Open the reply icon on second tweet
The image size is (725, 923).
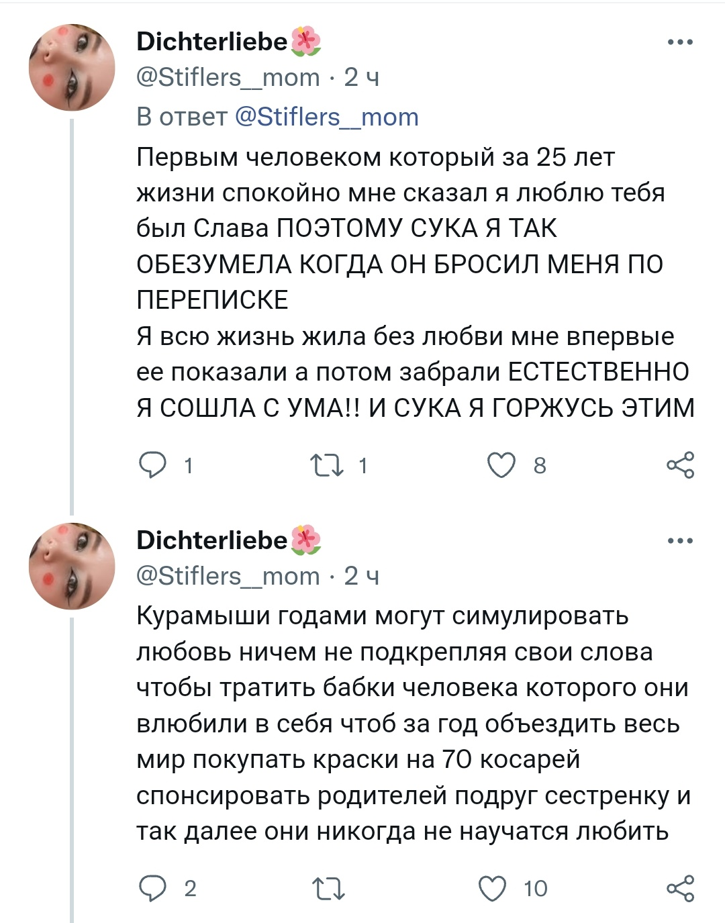point(153,888)
